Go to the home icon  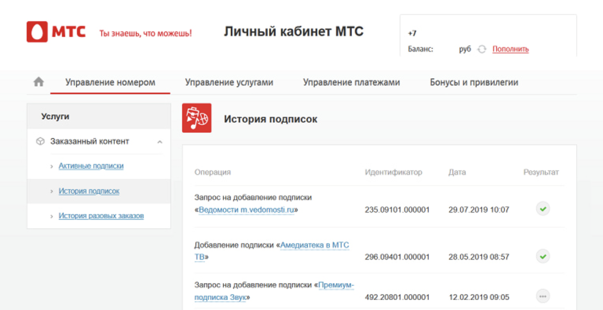[38, 82]
